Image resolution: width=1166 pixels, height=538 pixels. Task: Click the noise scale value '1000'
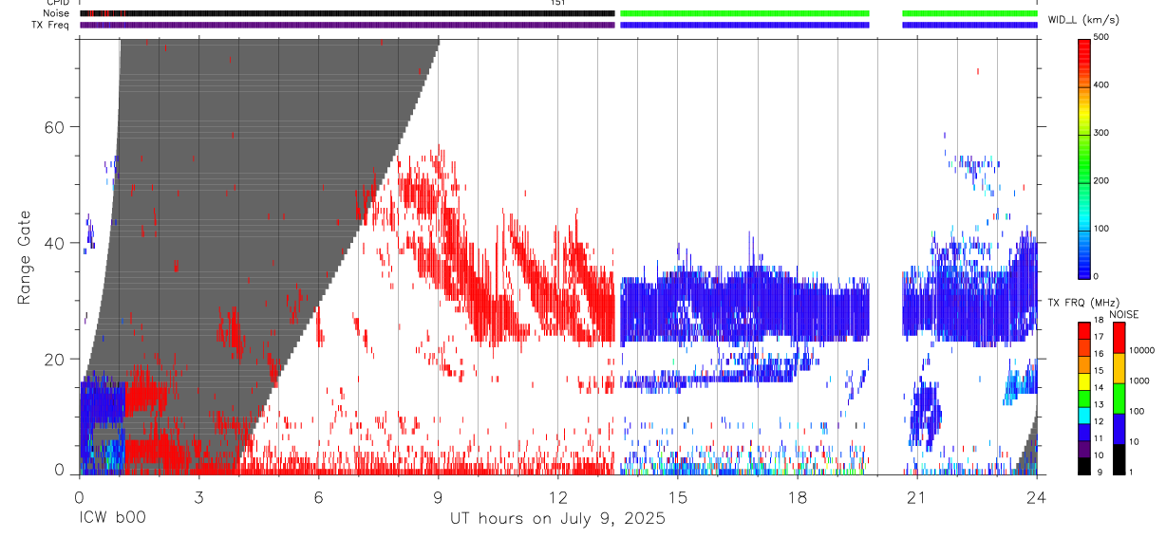tap(1138, 381)
